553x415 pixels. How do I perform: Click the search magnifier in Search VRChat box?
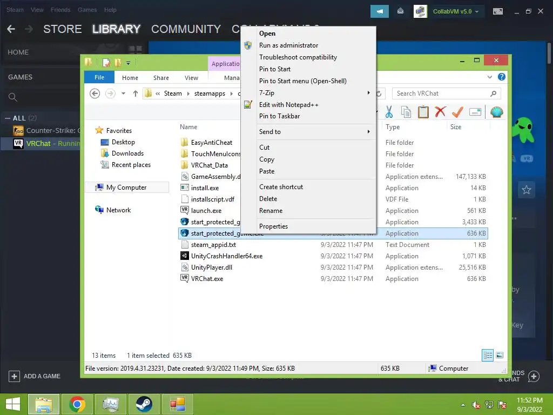(494, 93)
